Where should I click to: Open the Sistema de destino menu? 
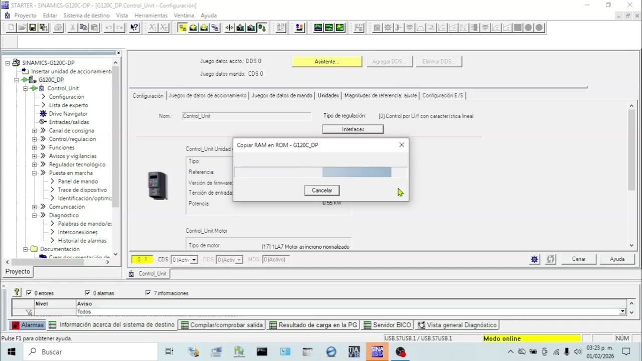tap(86, 16)
